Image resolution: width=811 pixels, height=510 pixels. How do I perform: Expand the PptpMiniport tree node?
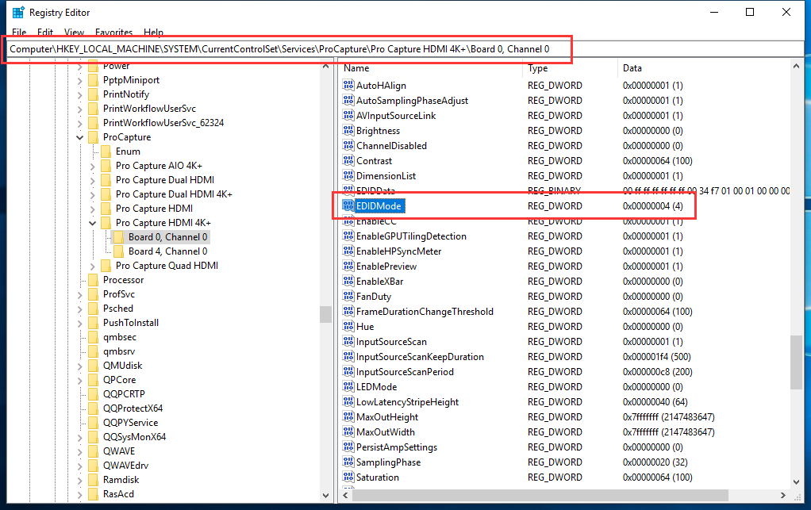click(x=79, y=81)
